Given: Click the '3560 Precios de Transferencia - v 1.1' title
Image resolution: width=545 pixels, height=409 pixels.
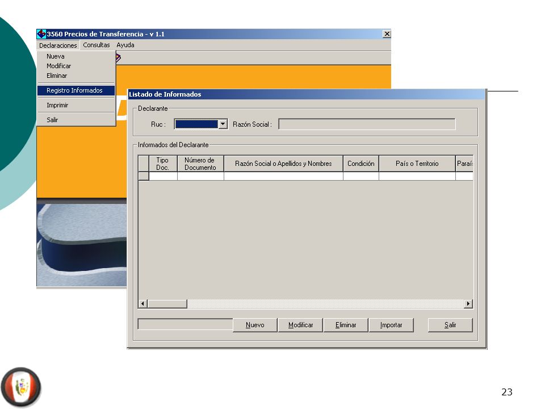Looking at the screenshot, I should [106, 34].
